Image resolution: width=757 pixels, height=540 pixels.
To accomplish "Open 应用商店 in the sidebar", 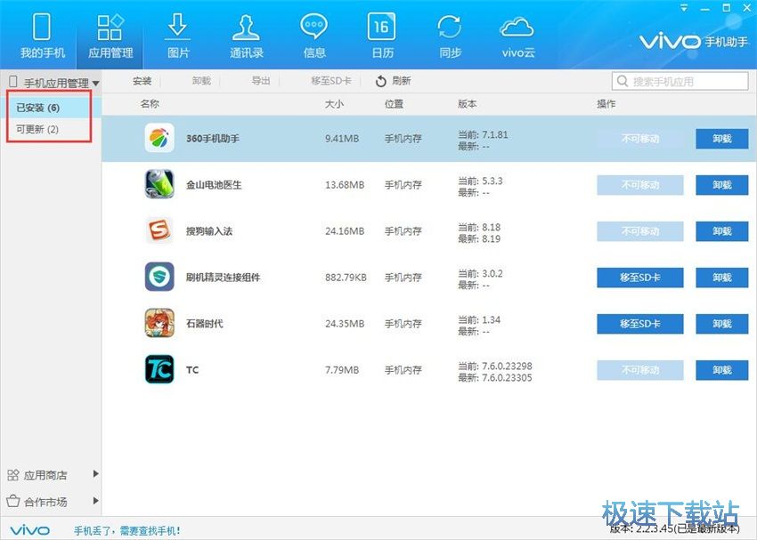I will pos(45,475).
